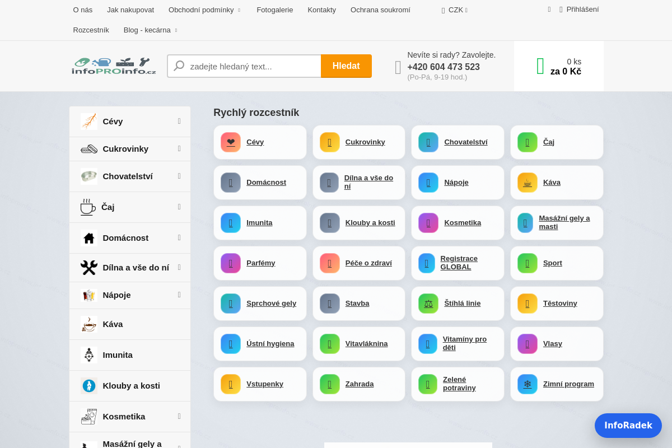This screenshot has width=672, height=448.
Task: Click the purple icon on Parfémy tile
Action: point(231,263)
